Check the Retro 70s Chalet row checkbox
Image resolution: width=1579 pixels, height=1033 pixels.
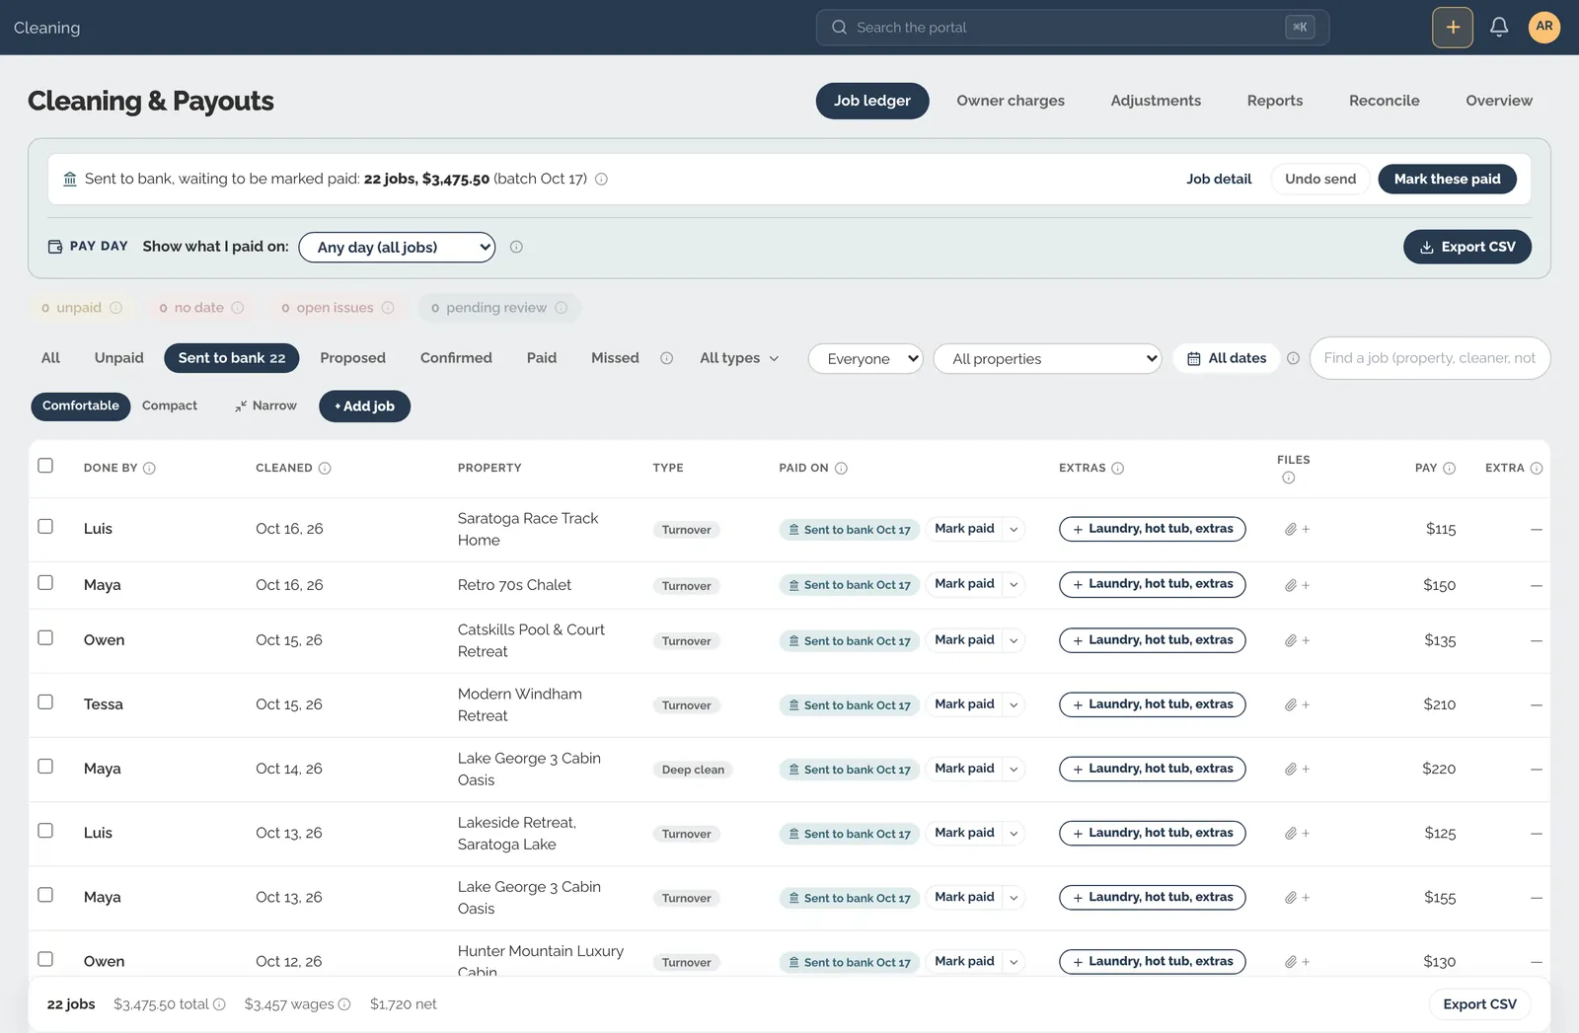point(45,583)
